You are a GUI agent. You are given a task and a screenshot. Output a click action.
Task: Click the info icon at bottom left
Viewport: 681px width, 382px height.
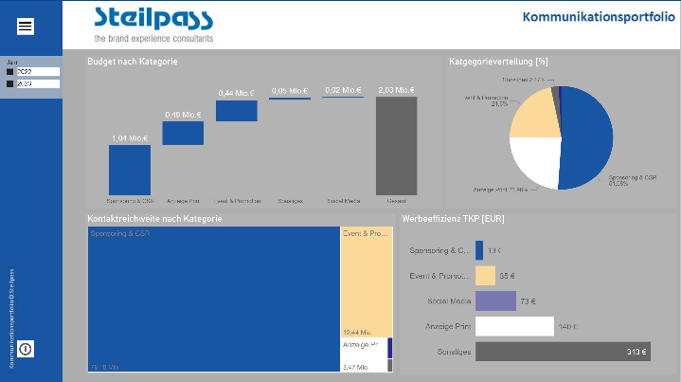pyautogui.click(x=26, y=349)
